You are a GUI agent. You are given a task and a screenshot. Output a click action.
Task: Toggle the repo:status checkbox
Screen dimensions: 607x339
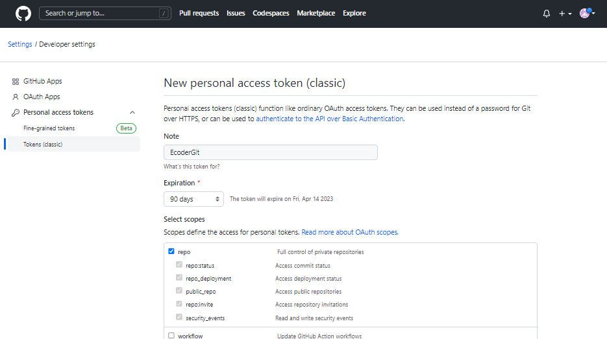coord(179,265)
